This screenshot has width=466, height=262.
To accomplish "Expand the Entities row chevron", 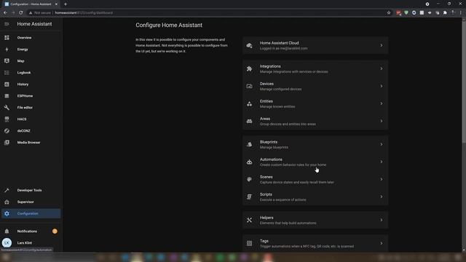I will (x=382, y=103).
